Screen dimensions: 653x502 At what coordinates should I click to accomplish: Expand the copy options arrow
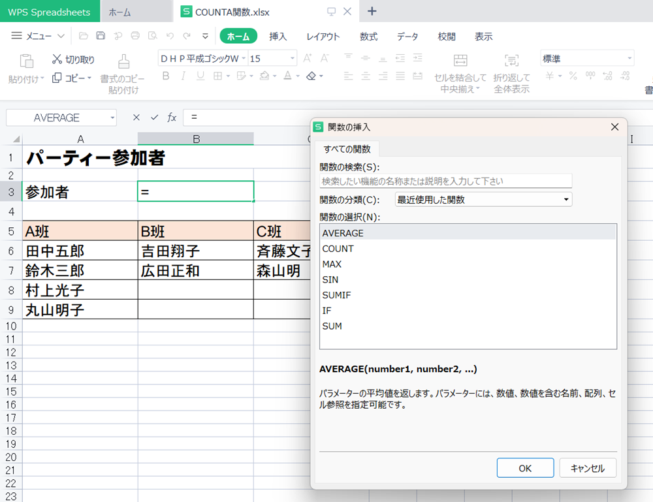pos(89,78)
